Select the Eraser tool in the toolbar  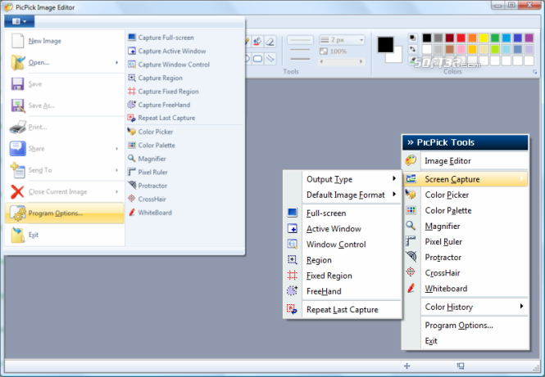270,42
